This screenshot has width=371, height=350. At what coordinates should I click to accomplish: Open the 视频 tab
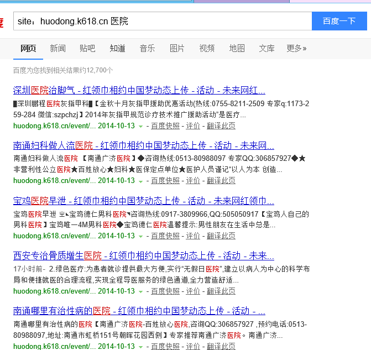click(x=207, y=48)
